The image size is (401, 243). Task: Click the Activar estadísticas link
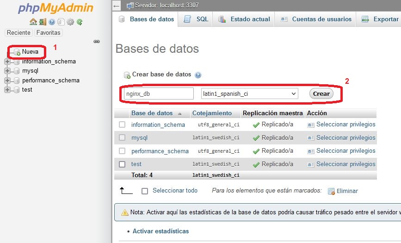pos(160,231)
